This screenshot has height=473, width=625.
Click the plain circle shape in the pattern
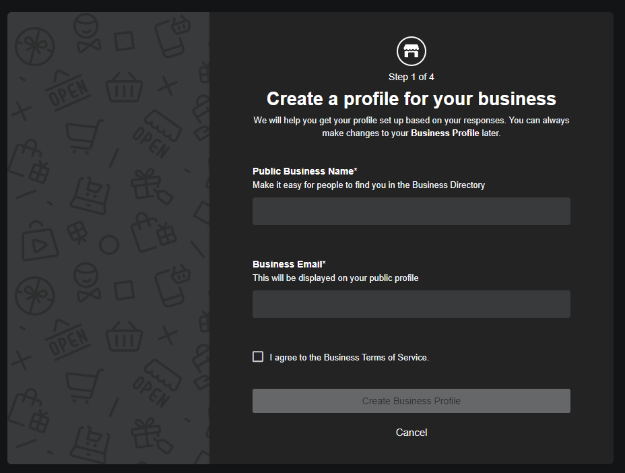tap(109, 245)
